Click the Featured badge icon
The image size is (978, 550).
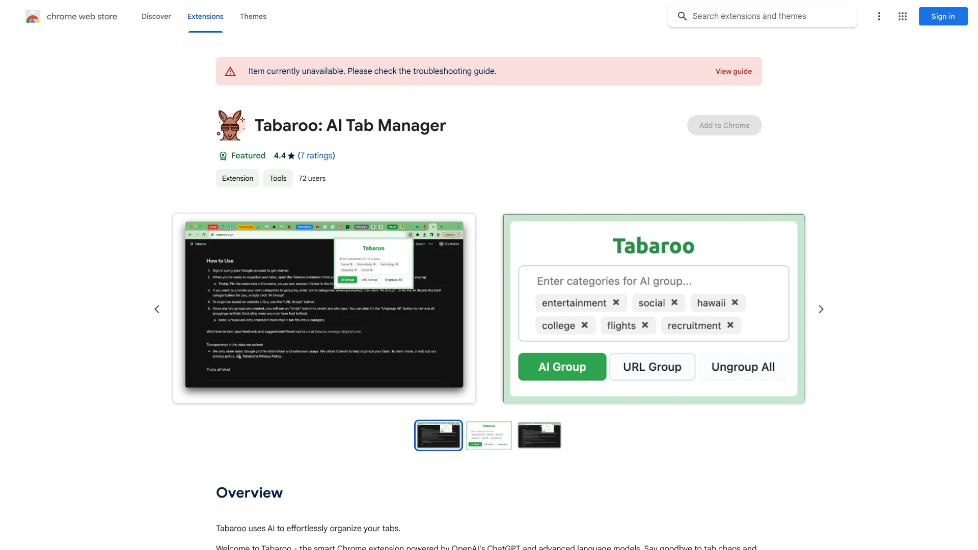223,156
